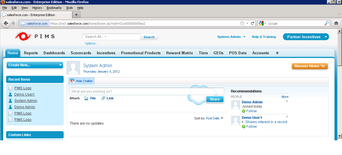Image resolution: width=342 pixels, height=155 pixels.
Task: Click the green Follow icon for Demo Admin
Action: [x=244, y=111]
